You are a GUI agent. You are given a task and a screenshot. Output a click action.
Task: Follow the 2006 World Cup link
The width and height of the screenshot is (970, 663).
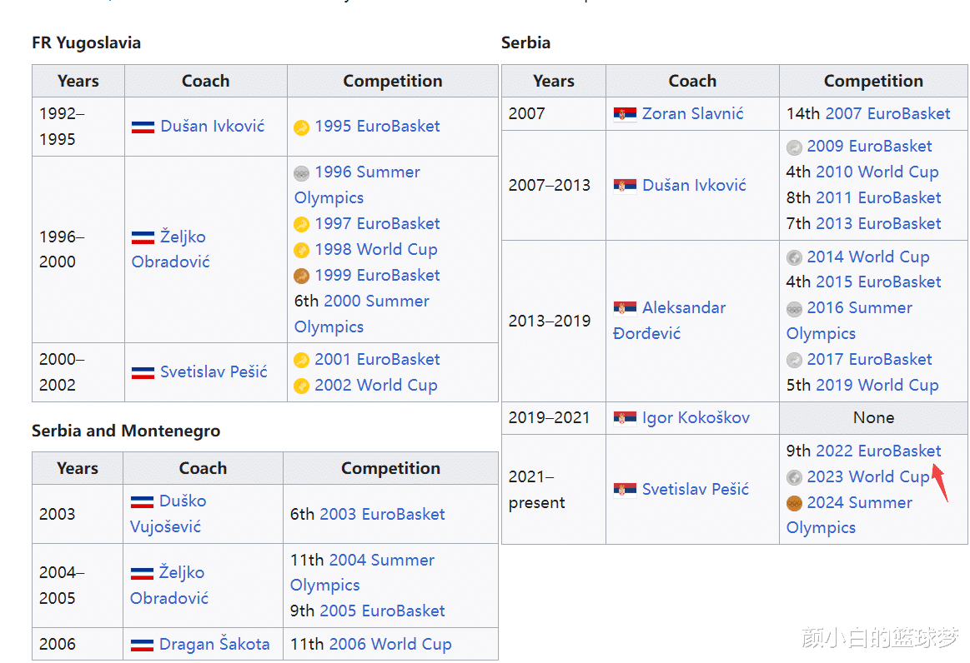pos(390,644)
